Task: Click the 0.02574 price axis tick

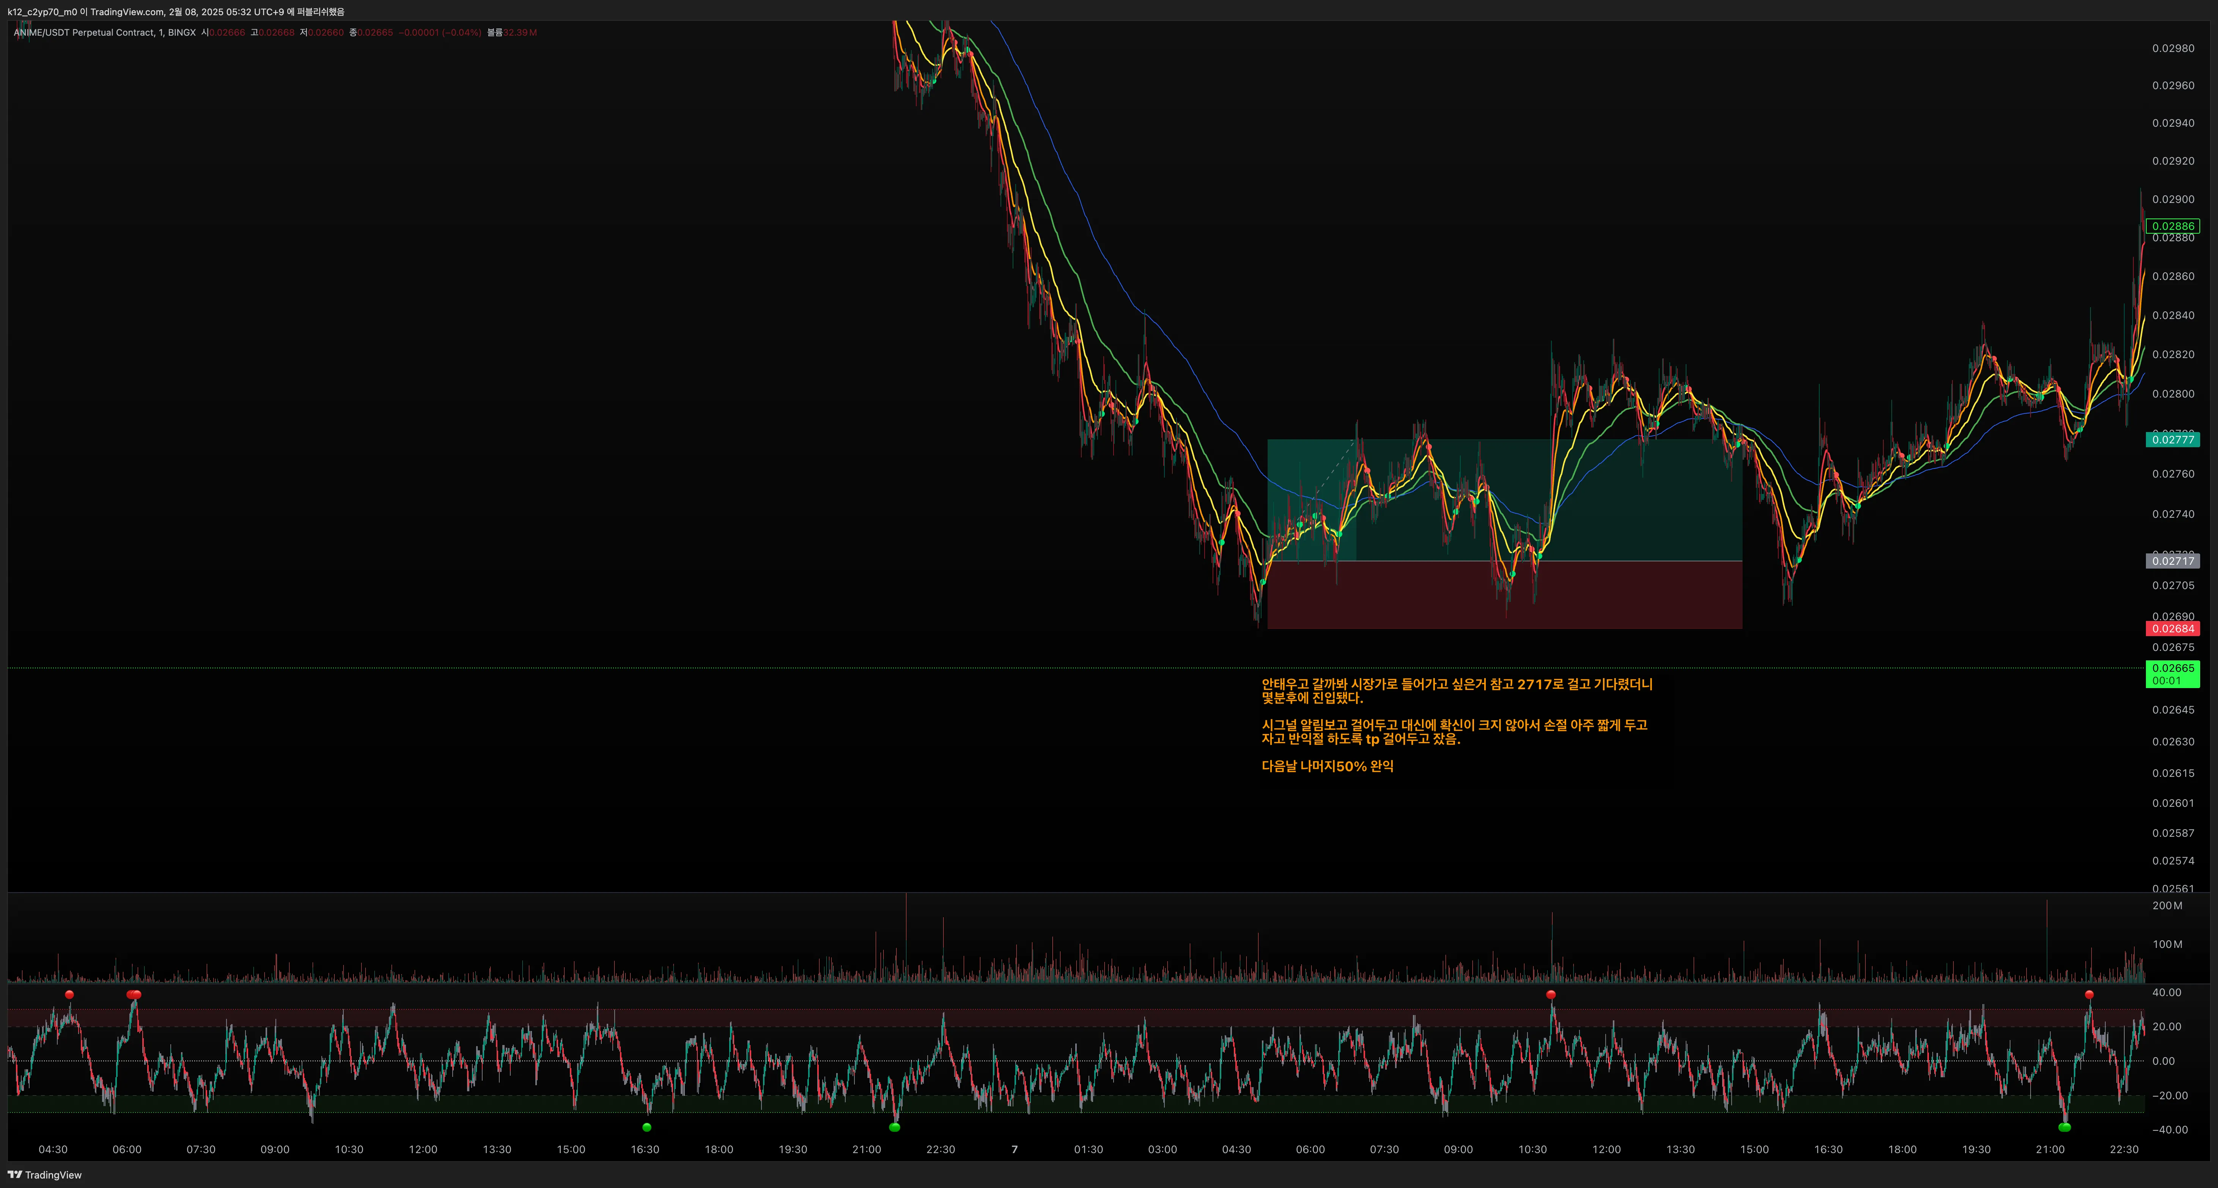Action: pyautogui.click(x=2172, y=861)
